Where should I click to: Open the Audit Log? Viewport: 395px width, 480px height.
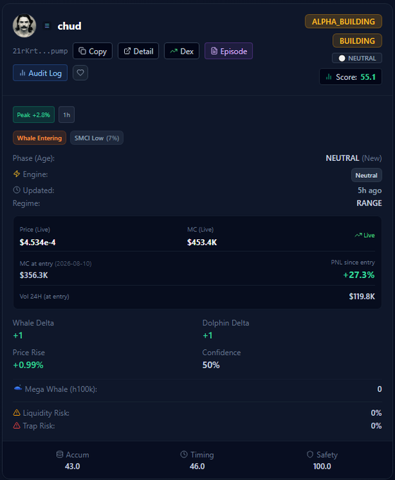(40, 73)
